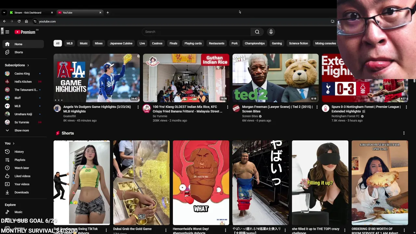Open Bluff channel subscription

[23, 98]
